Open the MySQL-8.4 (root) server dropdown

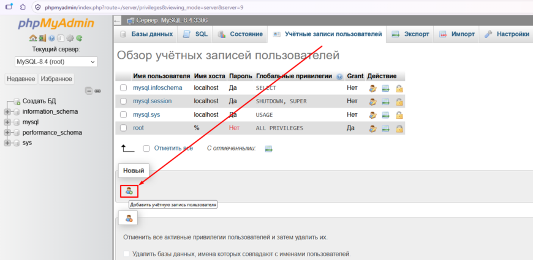click(x=56, y=62)
